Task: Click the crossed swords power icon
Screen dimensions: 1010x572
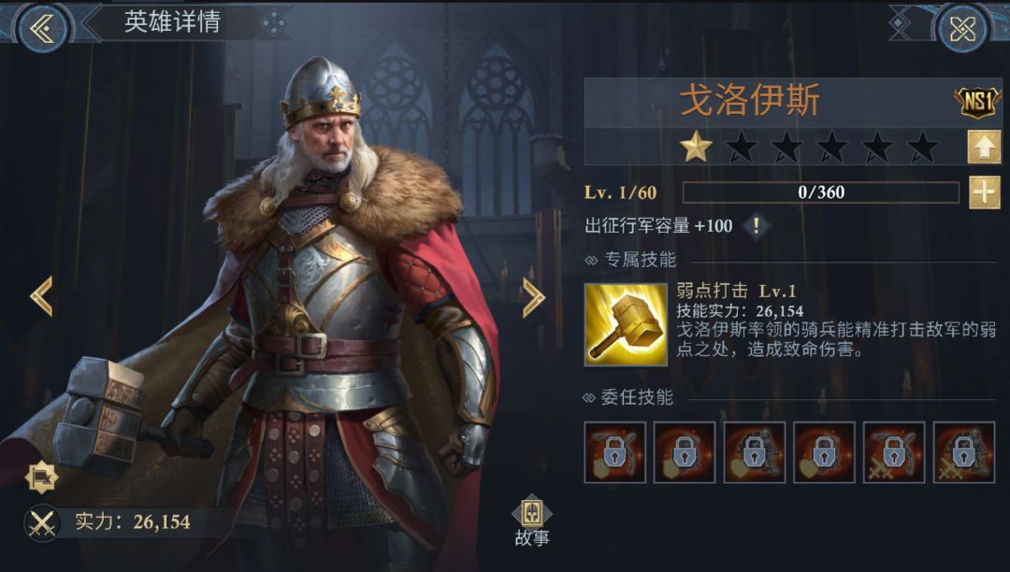Action: [x=42, y=523]
